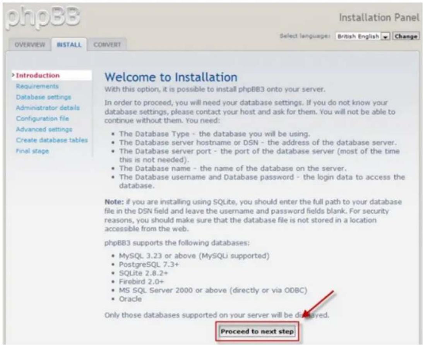The image size is (423, 345).
Task: Click the 'PostgreSQL 7.3+' list item
Action: click(149, 265)
